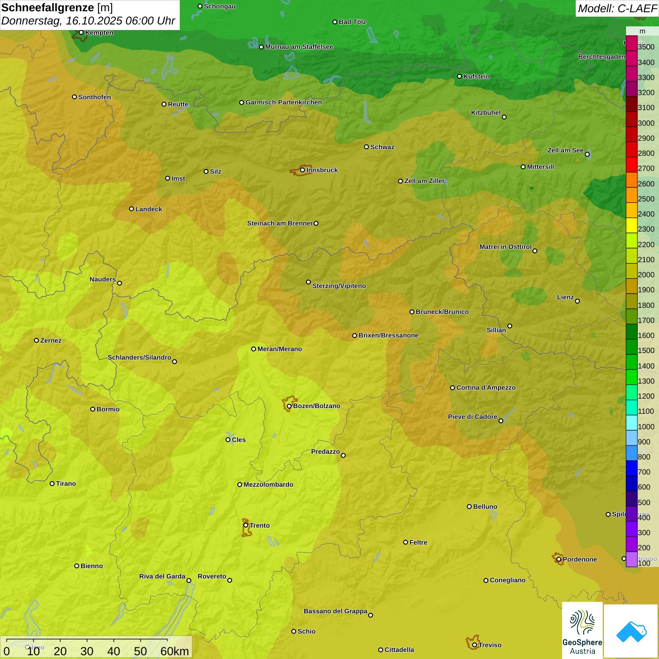Image resolution: width=659 pixels, height=659 pixels.
Task: Click the 'Mittersill' label
Action: [x=540, y=167]
